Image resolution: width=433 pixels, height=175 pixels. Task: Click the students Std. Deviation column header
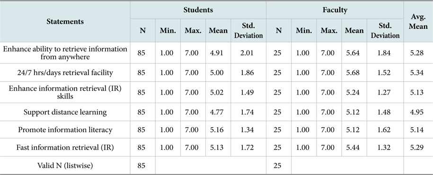[248, 30]
